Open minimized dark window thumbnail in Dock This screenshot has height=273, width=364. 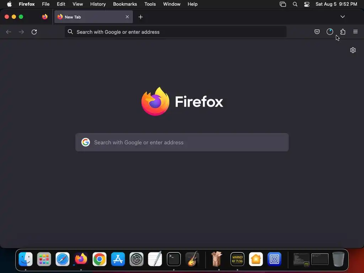320,259
